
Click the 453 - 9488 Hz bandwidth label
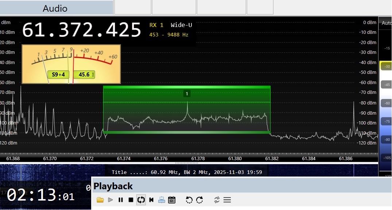[x=168, y=35]
